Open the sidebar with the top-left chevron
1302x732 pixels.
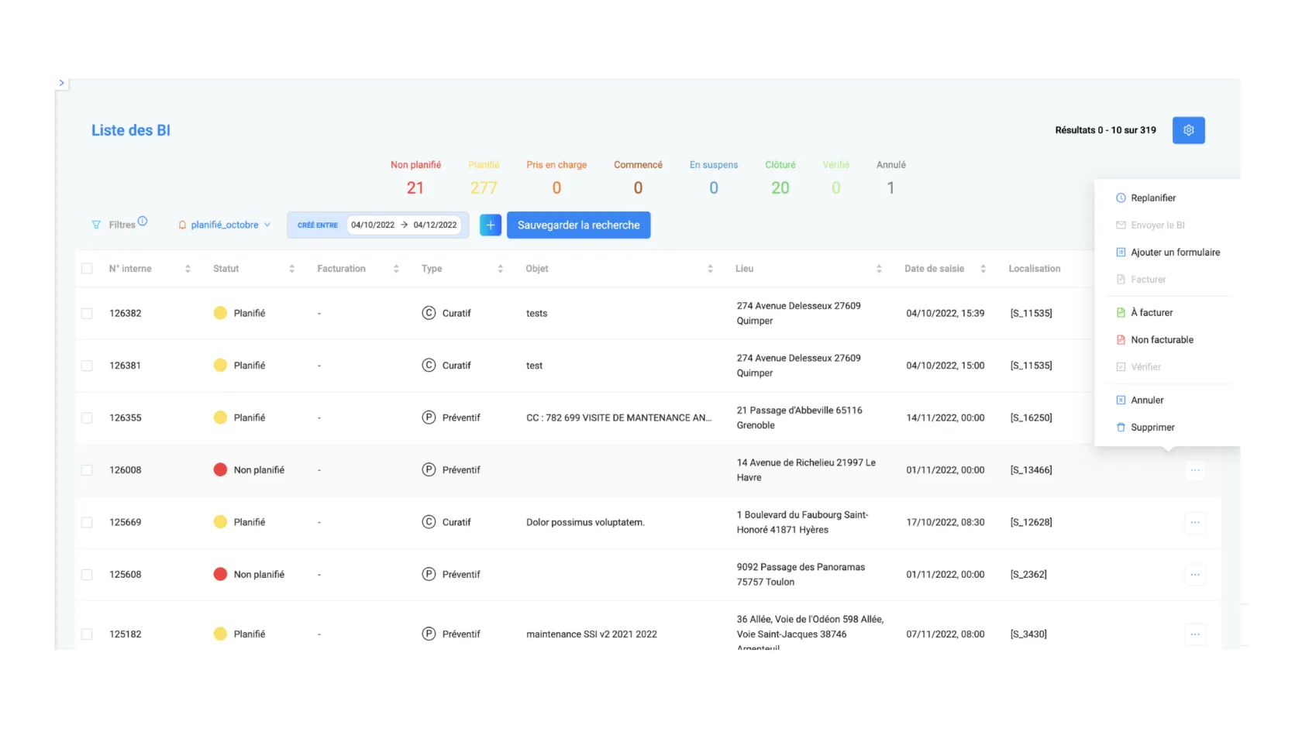point(61,83)
